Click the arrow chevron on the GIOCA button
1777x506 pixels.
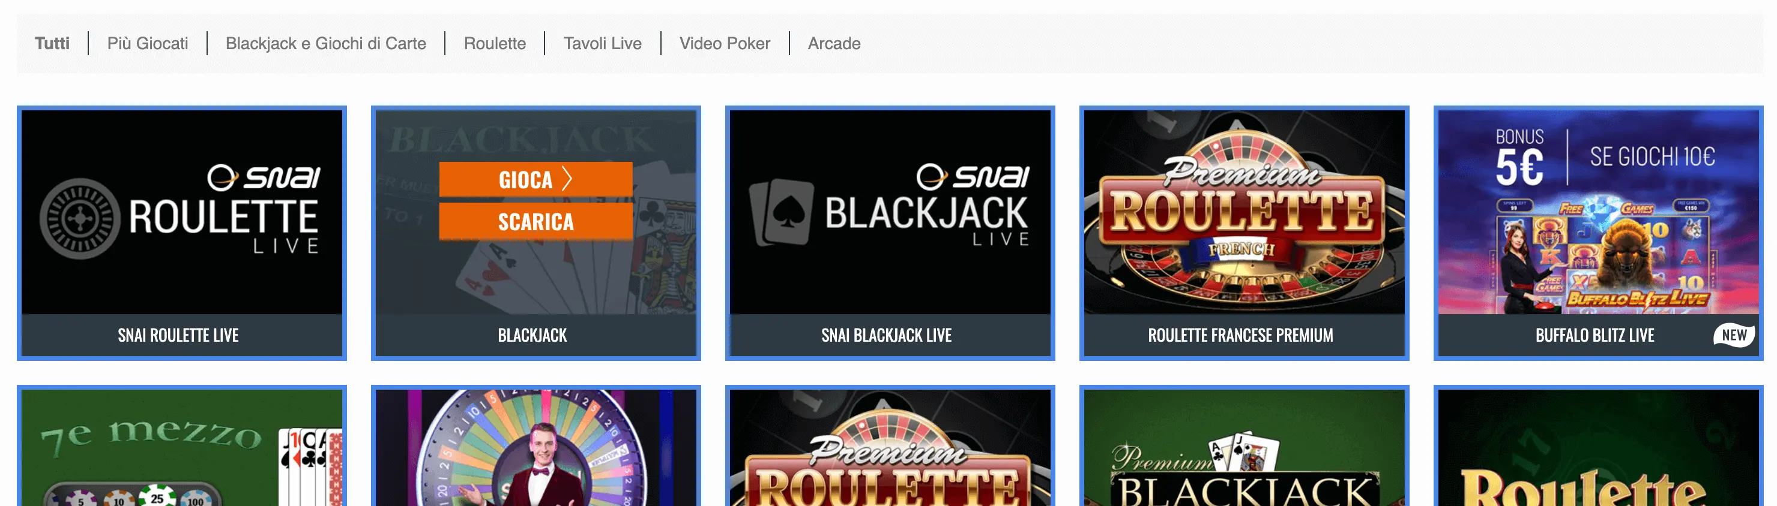pyautogui.click(x=567, y=179)
